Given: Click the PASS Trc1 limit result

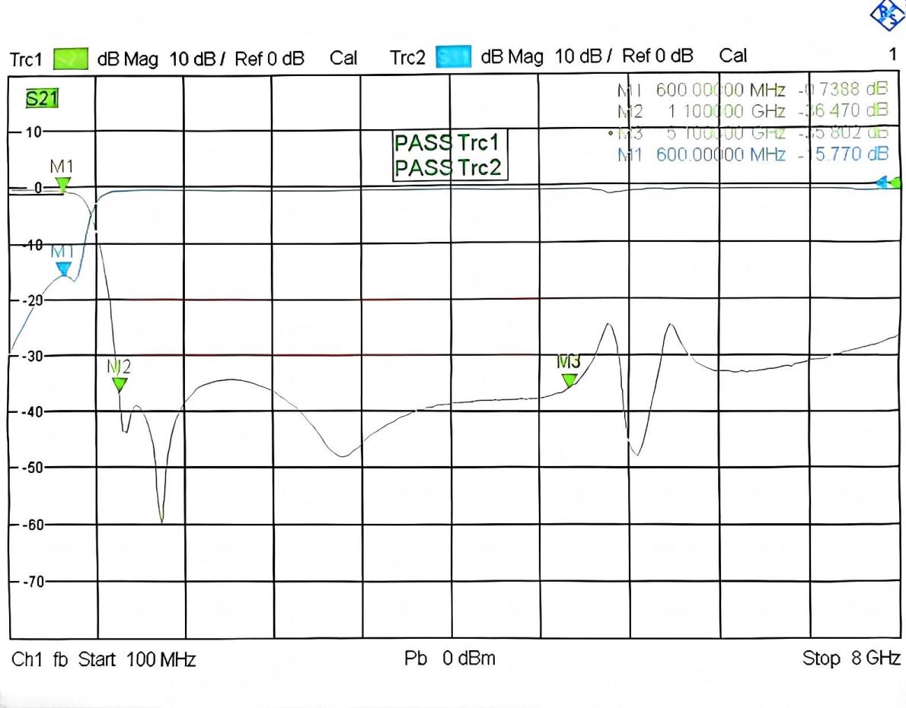Looking at the screenshot, I should [x=449, y=142].
